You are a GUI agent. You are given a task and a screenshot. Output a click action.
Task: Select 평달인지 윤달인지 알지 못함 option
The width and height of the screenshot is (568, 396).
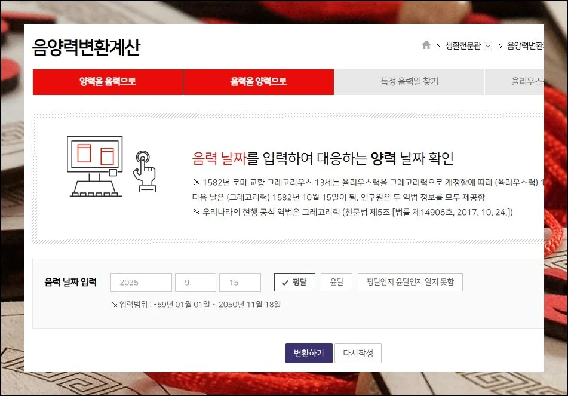[x=410, y=283]
